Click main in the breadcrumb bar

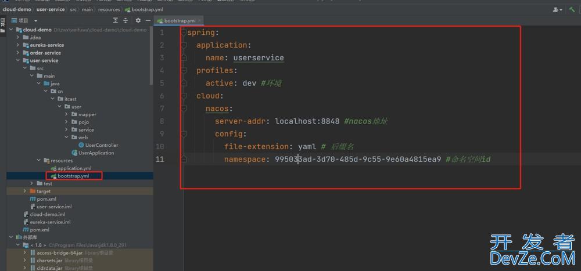coord(88,10)
